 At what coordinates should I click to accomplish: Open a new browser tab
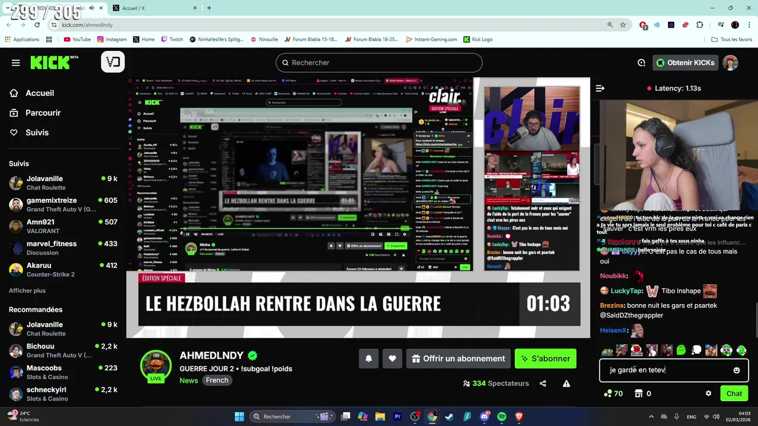pos(209,8)
